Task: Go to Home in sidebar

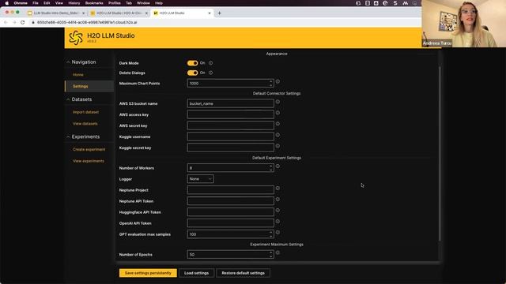Action: (x=78, y=75)
